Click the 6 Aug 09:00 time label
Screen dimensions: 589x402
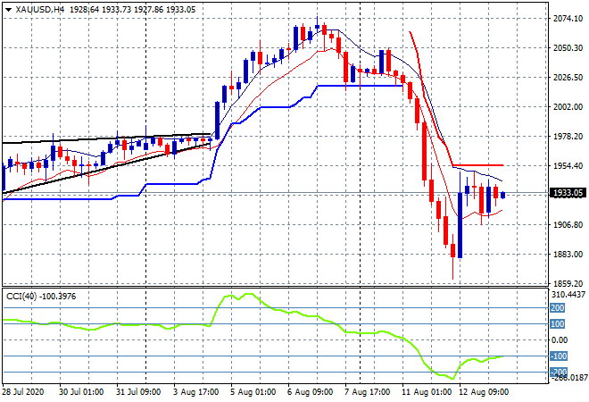pyautogui.click(x=311, y=392)
